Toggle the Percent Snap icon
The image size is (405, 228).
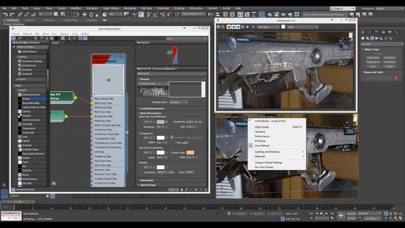[163, 15]
